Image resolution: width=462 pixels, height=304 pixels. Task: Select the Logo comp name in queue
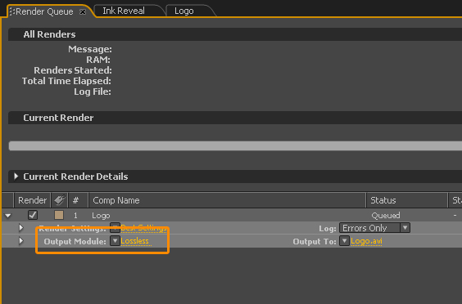point(101,216)
